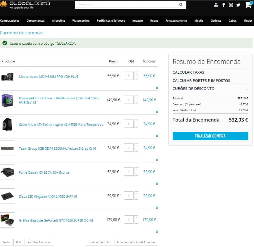Image resolution: width=254 pixels, height=247 pixels.
Task: Open the Facebook social icon
Action: pyautogui.click(x=224, y=5)
